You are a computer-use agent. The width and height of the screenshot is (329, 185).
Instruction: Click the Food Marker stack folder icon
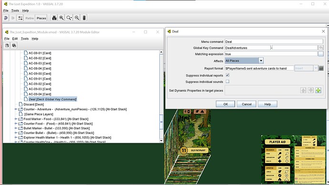click(21, 119)
